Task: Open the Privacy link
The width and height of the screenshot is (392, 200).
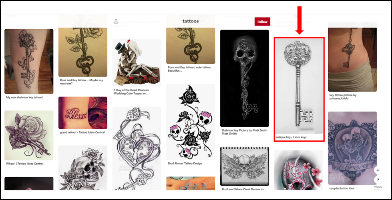Action: tap(378, 187)
